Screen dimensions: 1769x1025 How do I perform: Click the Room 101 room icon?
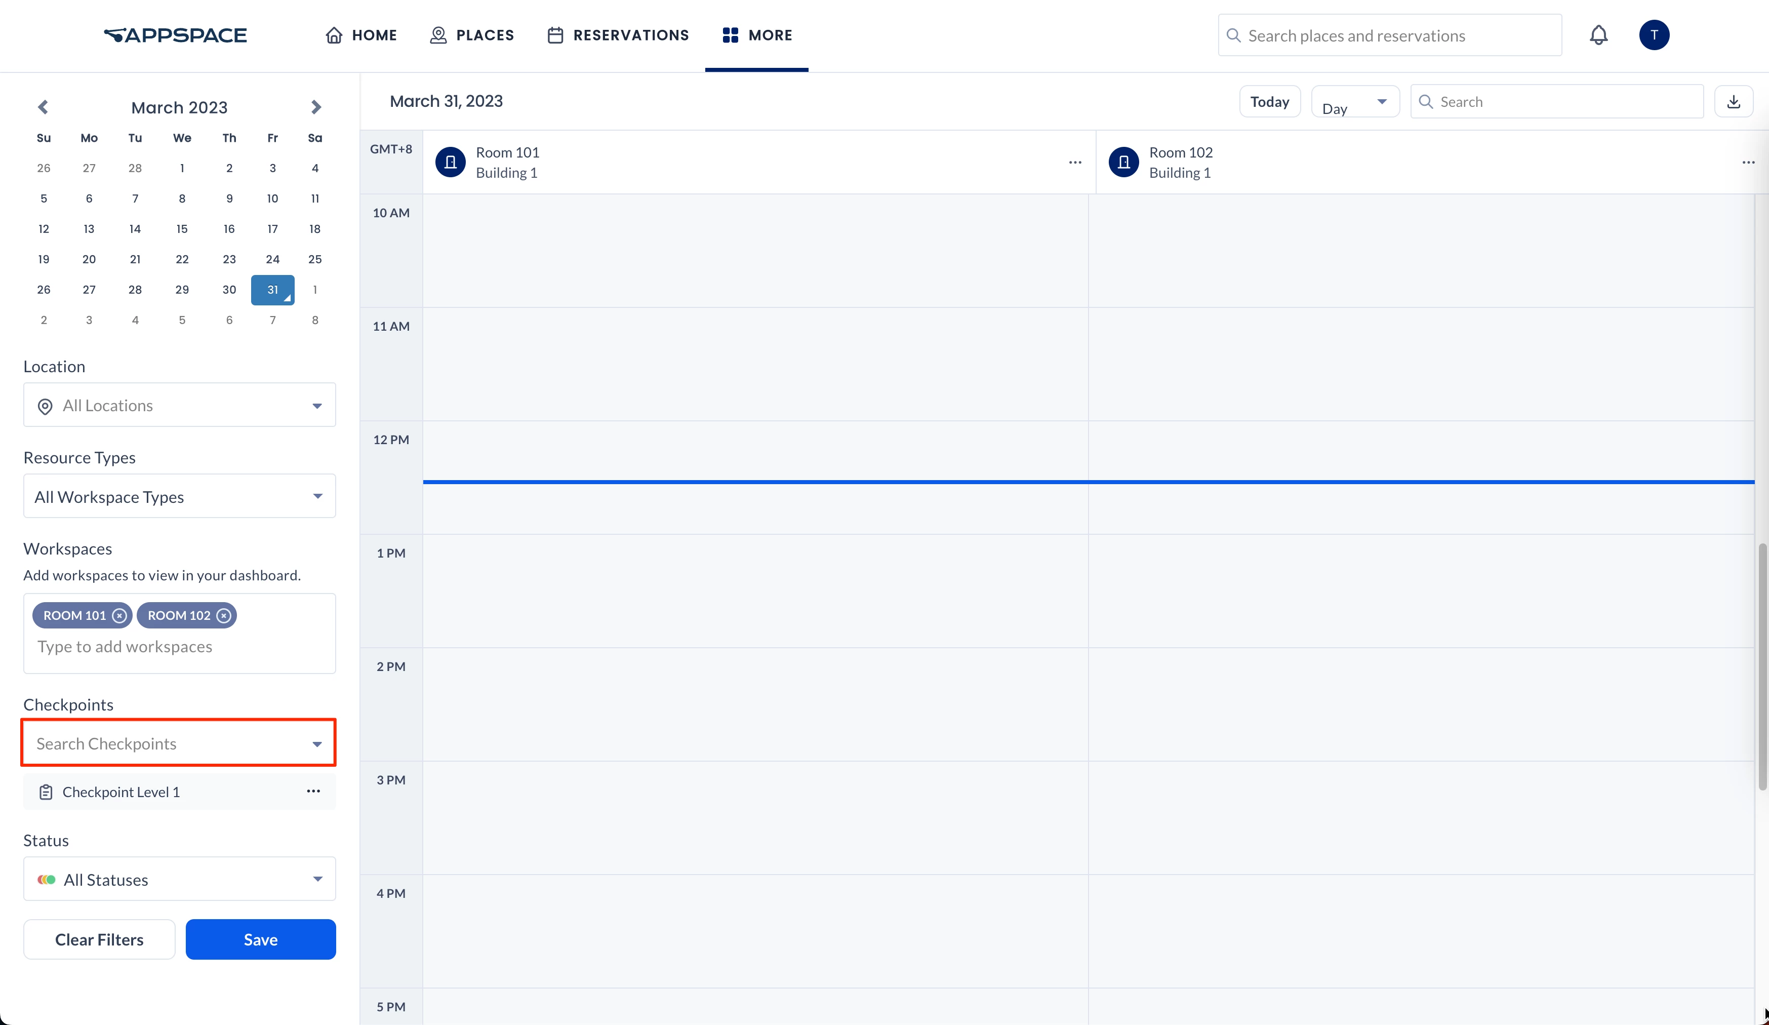(451, 162)
